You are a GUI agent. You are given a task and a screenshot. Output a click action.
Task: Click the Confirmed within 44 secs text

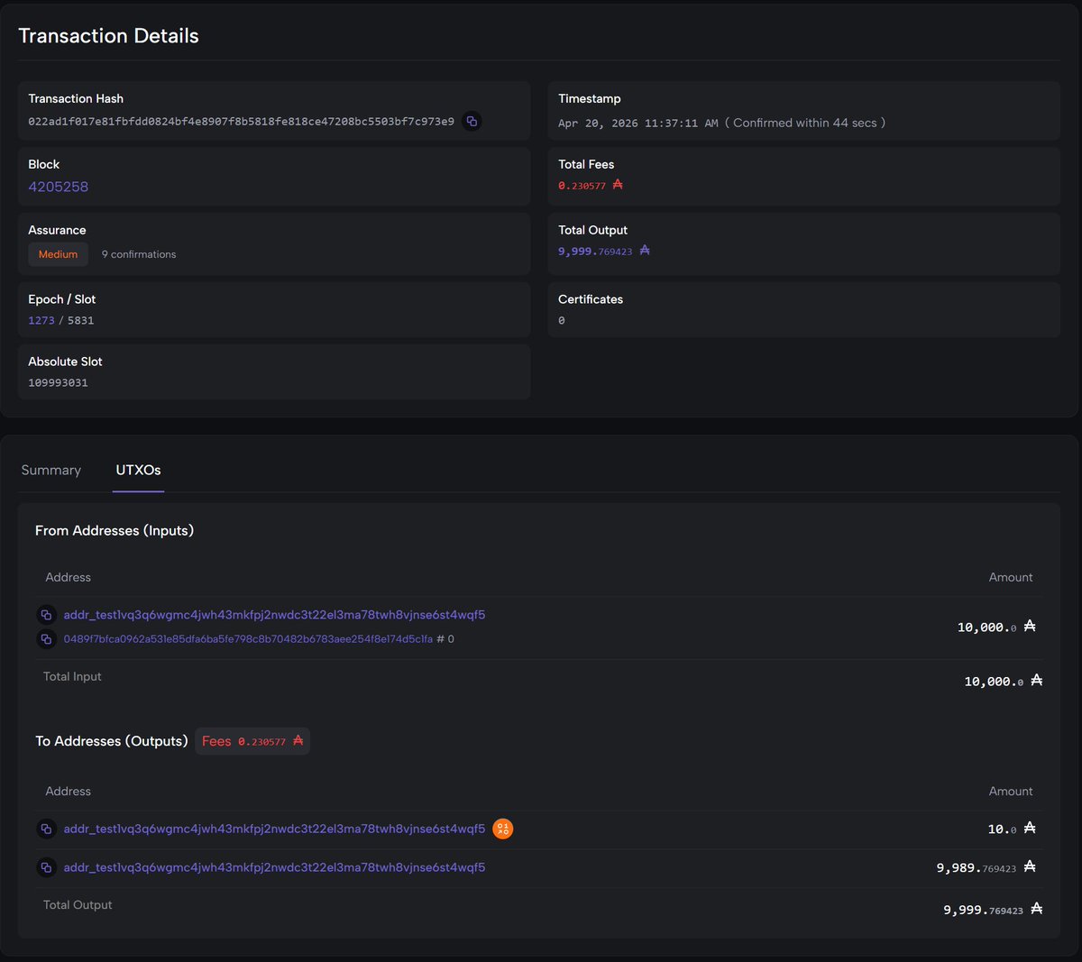[805, 123]
